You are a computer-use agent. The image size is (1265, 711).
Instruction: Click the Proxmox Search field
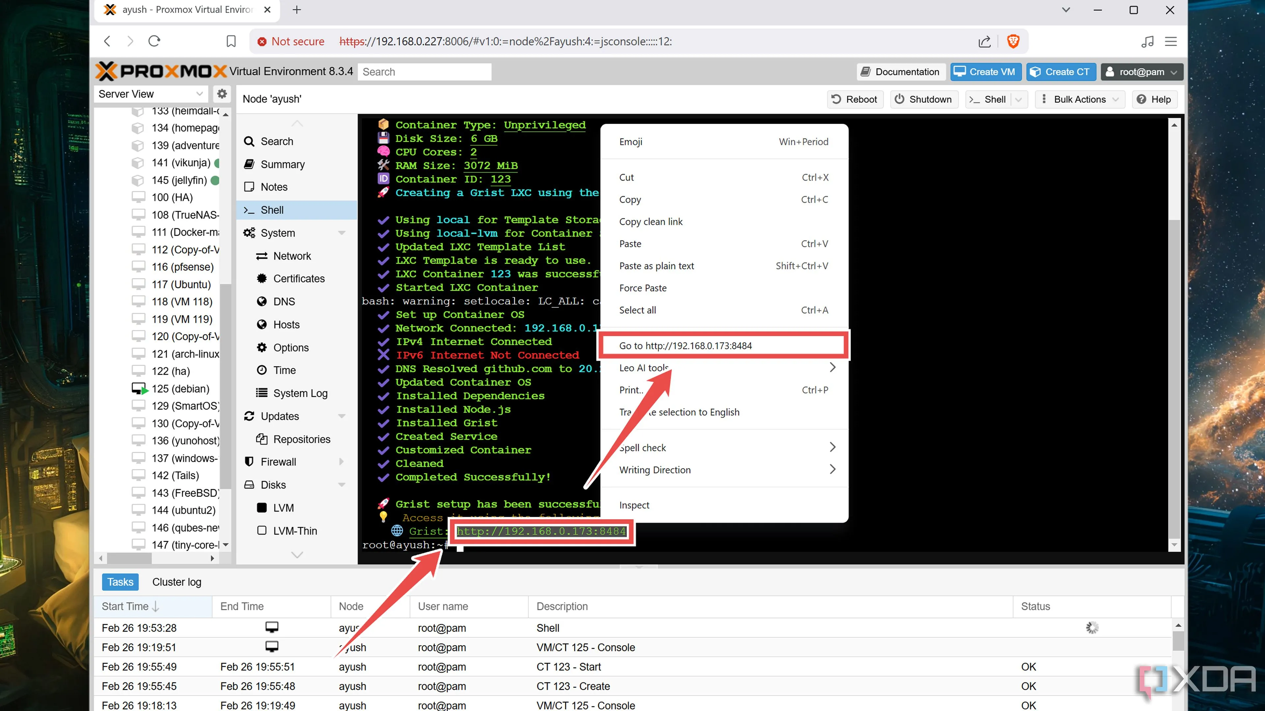pyautogui.click(x=424, y=72)
